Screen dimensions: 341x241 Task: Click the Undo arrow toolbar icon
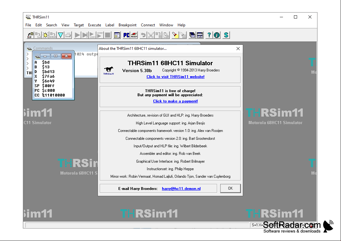[x=143, y=35]
